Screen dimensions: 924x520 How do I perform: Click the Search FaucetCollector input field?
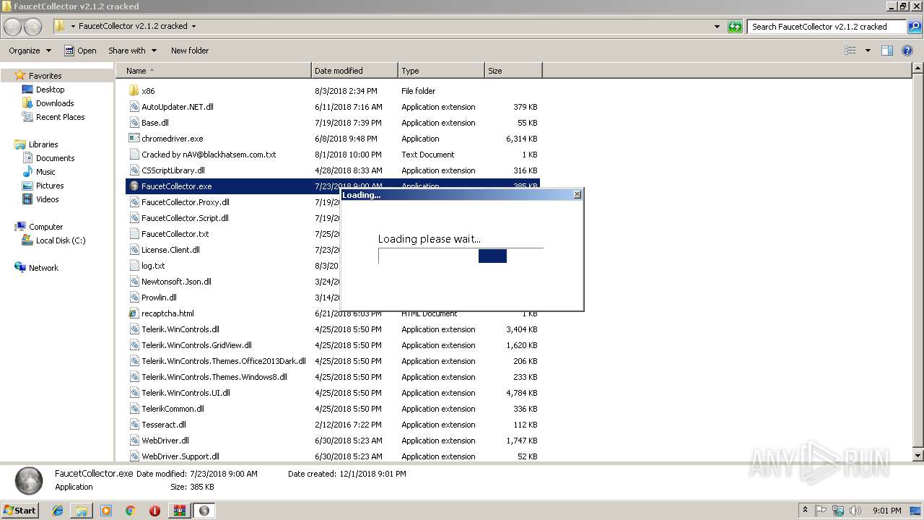[x=827, y=27]
